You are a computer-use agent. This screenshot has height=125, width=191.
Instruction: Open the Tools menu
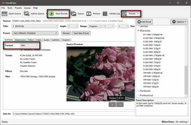(x=10, y=8)
